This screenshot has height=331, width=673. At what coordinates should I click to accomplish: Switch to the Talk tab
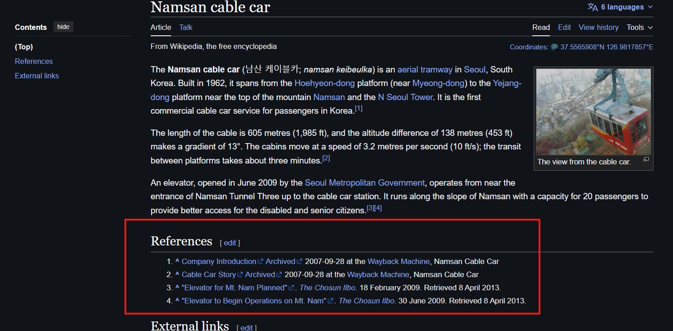pyautogui.click(x=186, y=28)
